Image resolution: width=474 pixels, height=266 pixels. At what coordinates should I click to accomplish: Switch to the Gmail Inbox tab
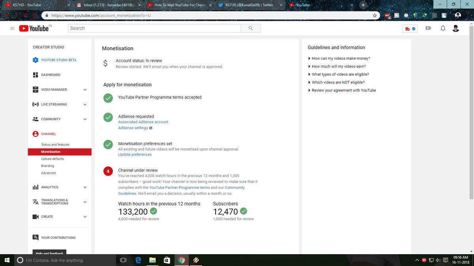coord(109,5)
